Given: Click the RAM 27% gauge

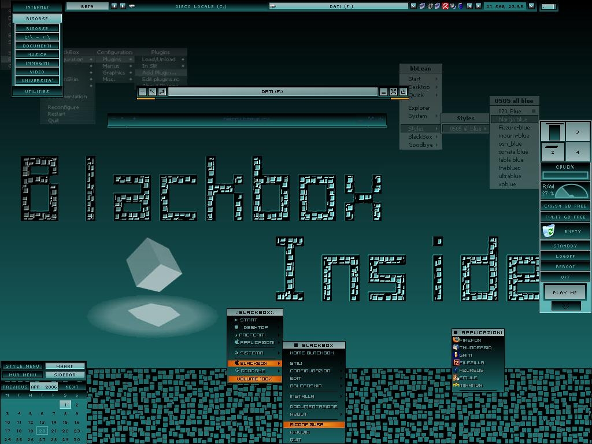Looking at the screenshot, I should pyautogui.click(x=565, y=191).
